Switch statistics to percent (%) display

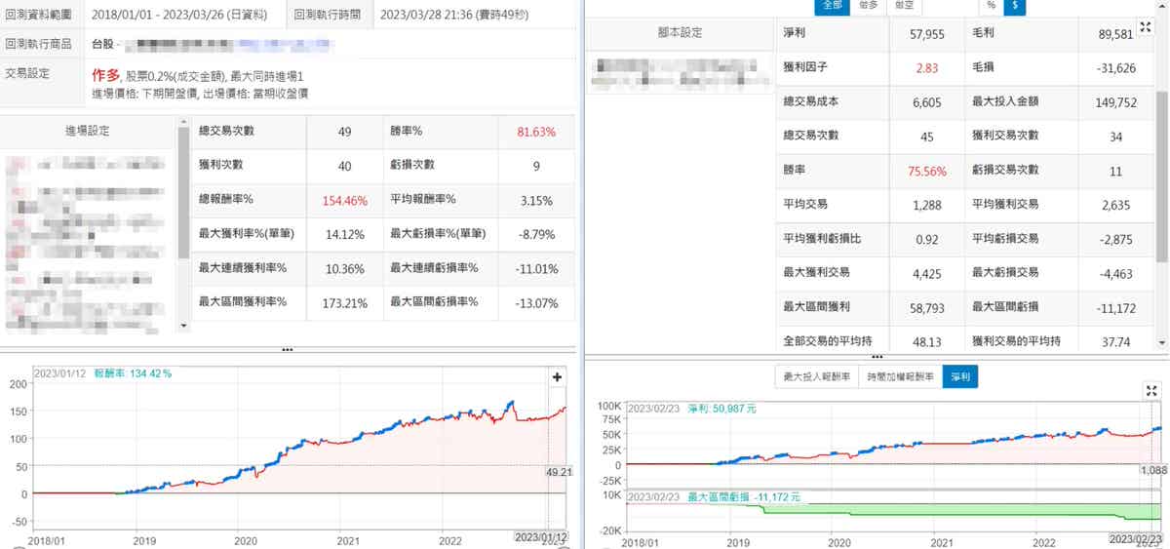992,6
